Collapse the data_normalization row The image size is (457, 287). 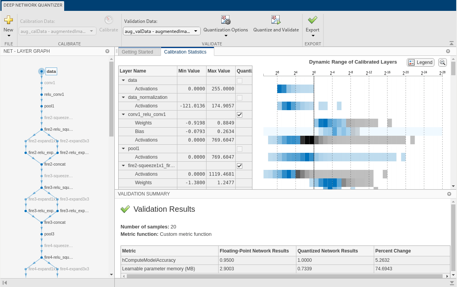[124, 98]
